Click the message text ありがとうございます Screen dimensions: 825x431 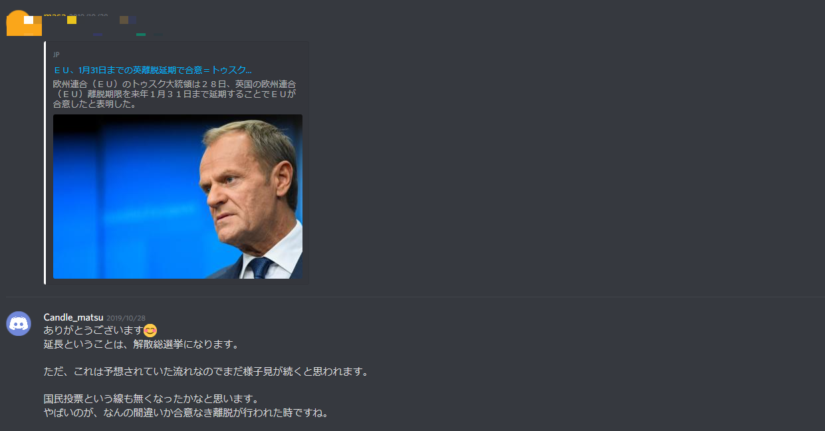click(x=94, y=330)
